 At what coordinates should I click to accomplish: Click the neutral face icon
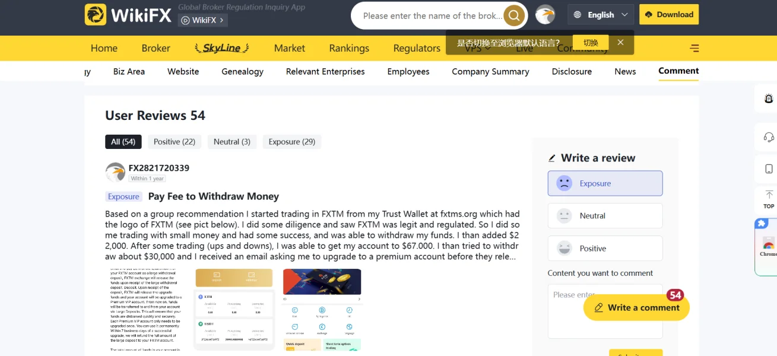point(564,216)
